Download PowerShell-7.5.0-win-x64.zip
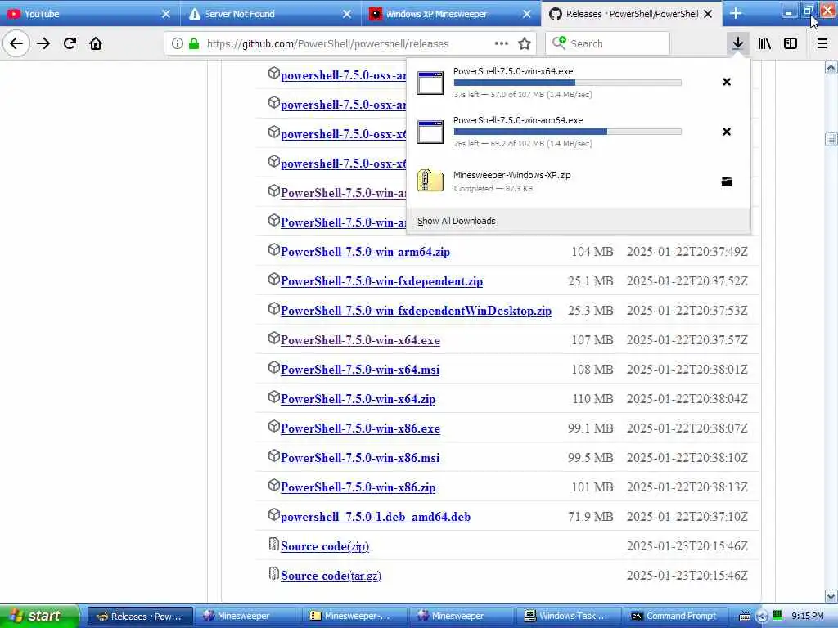Screen dimensions: 838x628 point(358,399)
